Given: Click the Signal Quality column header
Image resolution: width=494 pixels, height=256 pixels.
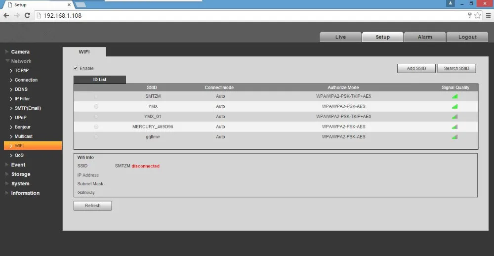Looking at the screenshot, I should coord(455,87).
